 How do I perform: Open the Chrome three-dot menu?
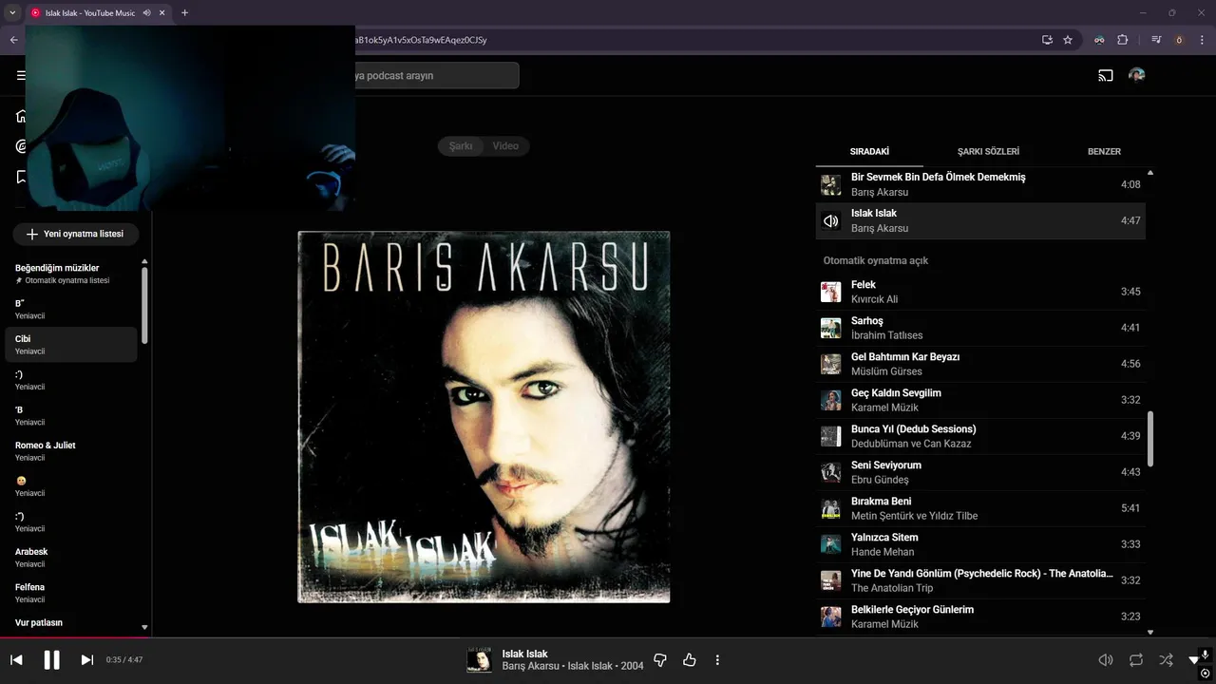point(1202,40)
